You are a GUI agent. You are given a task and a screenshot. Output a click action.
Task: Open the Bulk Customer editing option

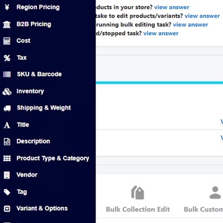(203, 209)
